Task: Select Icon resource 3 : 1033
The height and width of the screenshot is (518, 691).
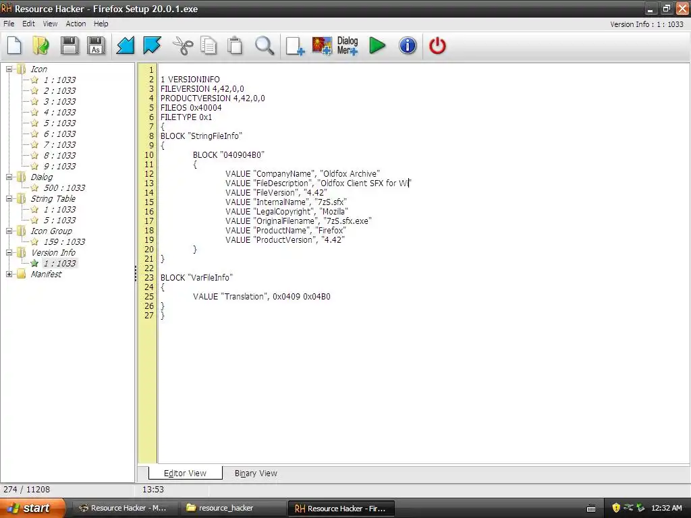Action: [x=59, y=101]
